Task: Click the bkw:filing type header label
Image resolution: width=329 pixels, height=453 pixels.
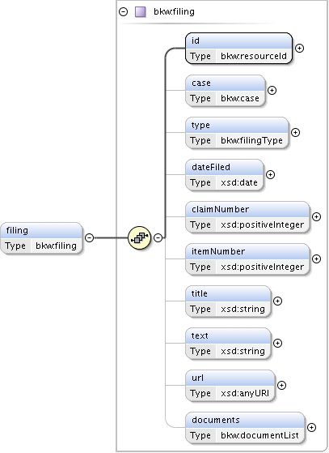Action: pyautogui.click(x=174, y=12)
